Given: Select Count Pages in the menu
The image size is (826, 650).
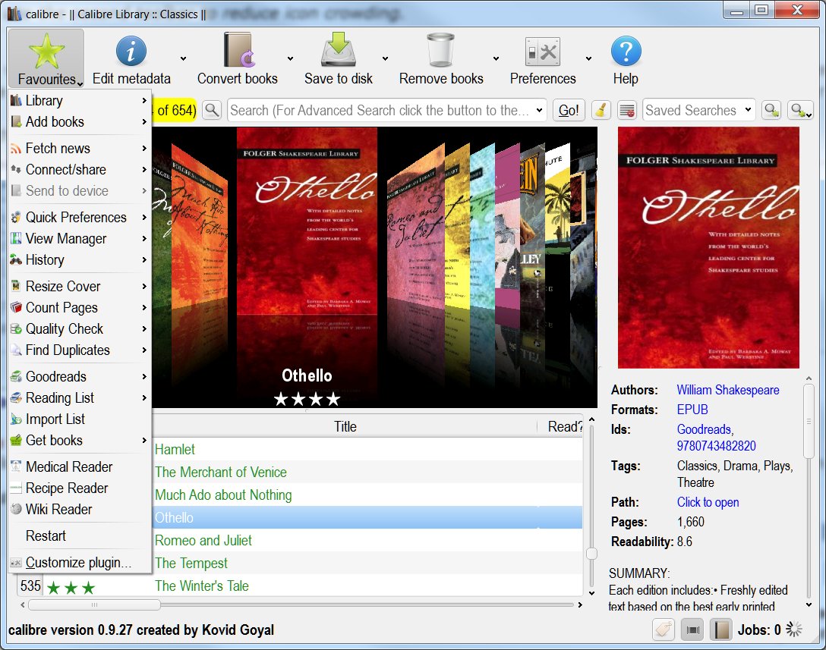Looking at the screenshot, I should [x=80, y=307].
